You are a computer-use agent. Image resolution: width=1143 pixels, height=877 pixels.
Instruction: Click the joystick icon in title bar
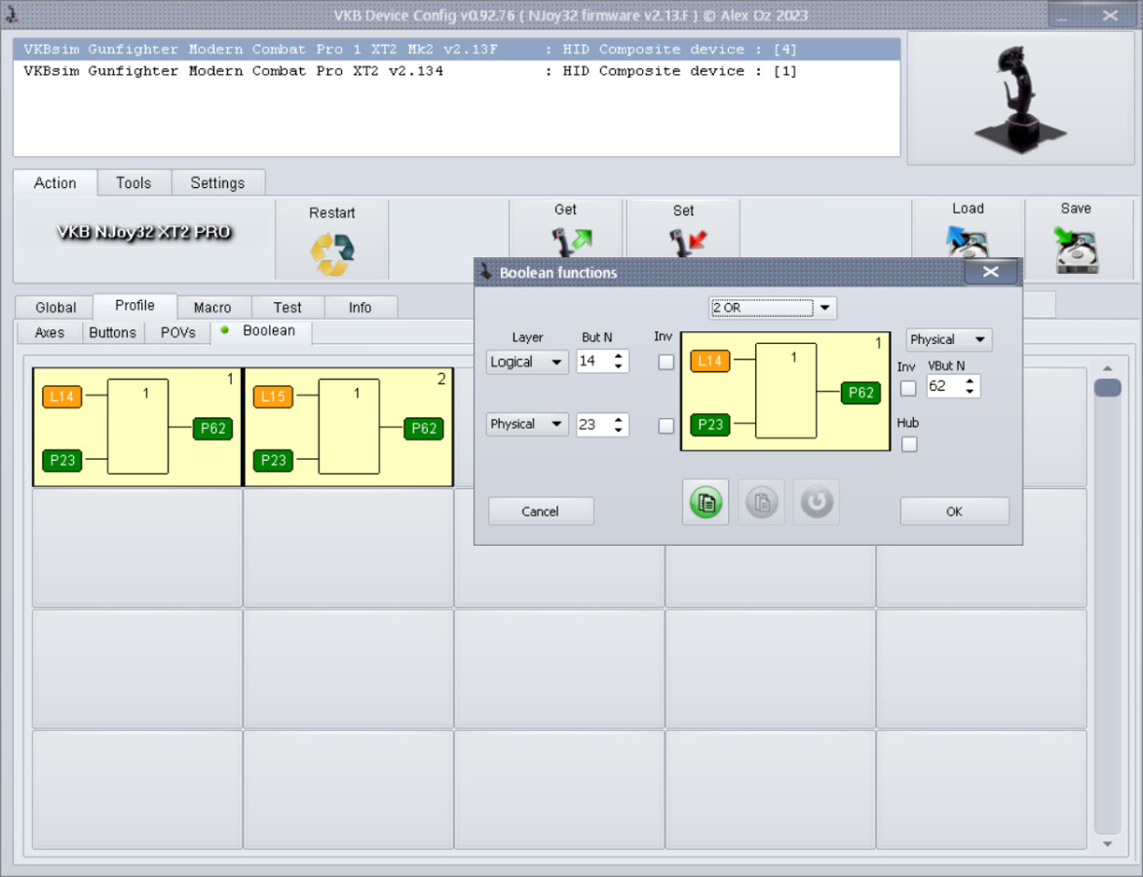(11, 14)
